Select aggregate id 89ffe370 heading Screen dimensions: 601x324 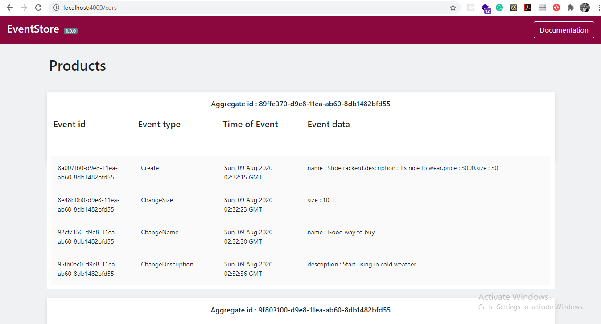300,104
